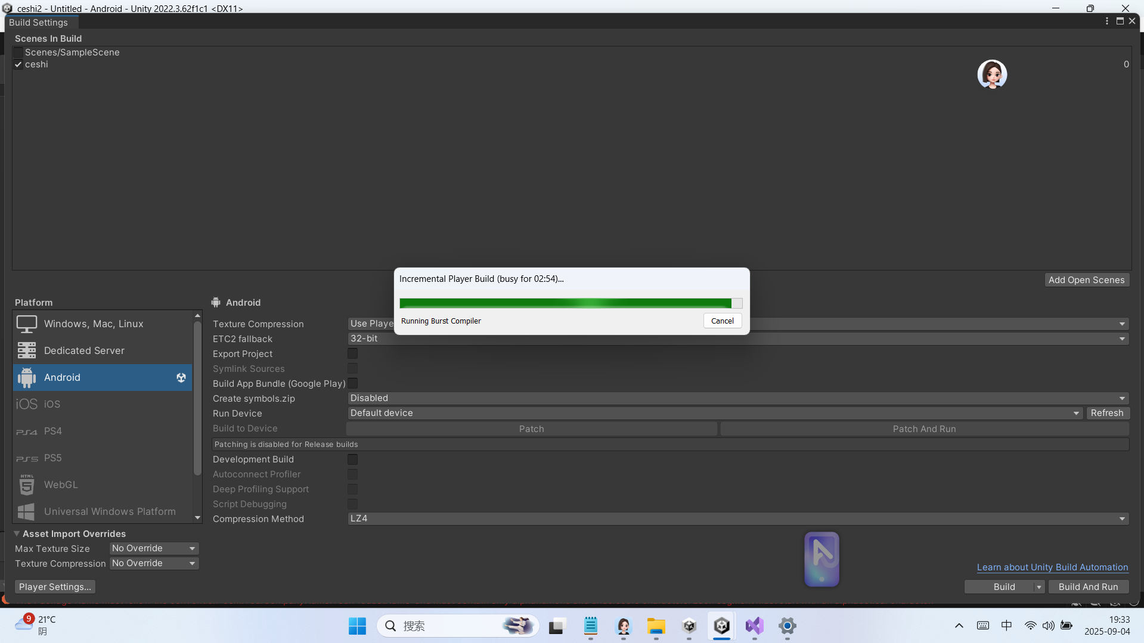Enable the Development Build checkbox
The height and width of the screenshot is (643, 1144).
[353, 459]
